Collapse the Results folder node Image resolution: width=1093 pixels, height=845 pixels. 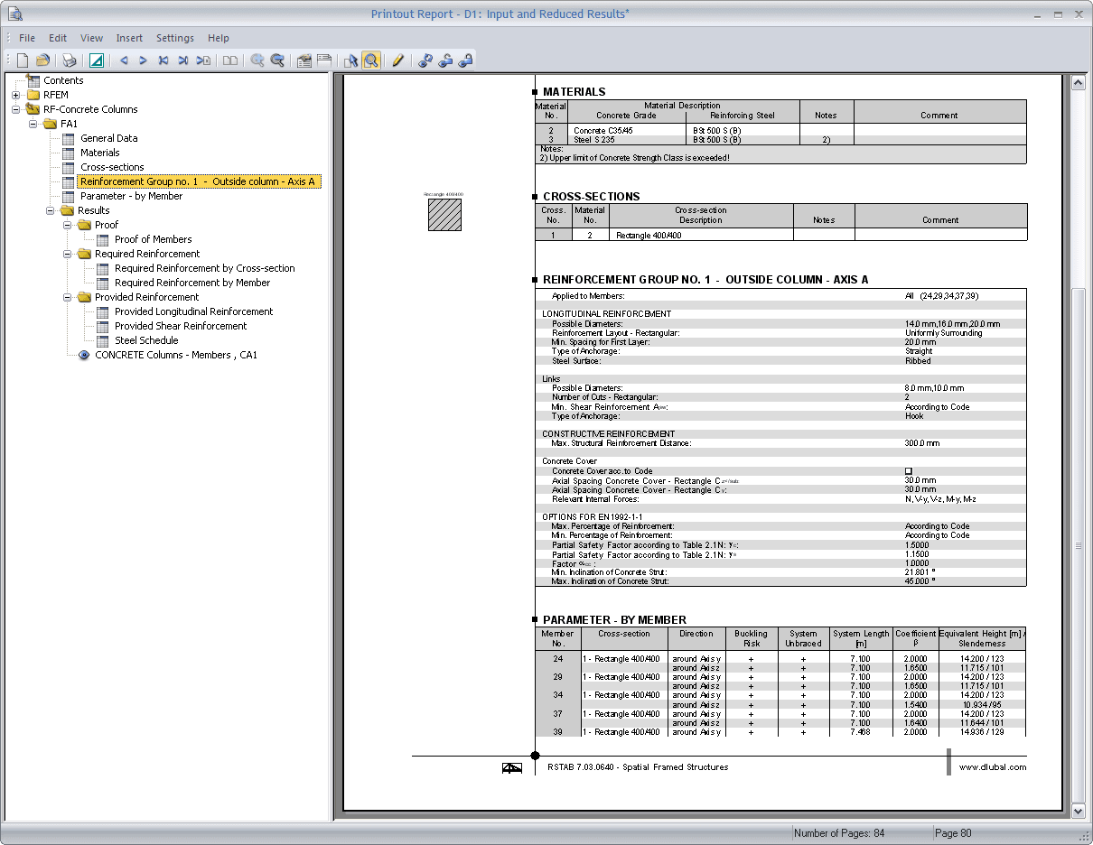[51, 210]
